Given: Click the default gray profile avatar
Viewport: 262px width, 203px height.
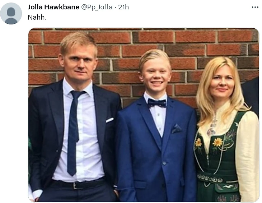Looking at the screenshot, I should pos(11,14).
